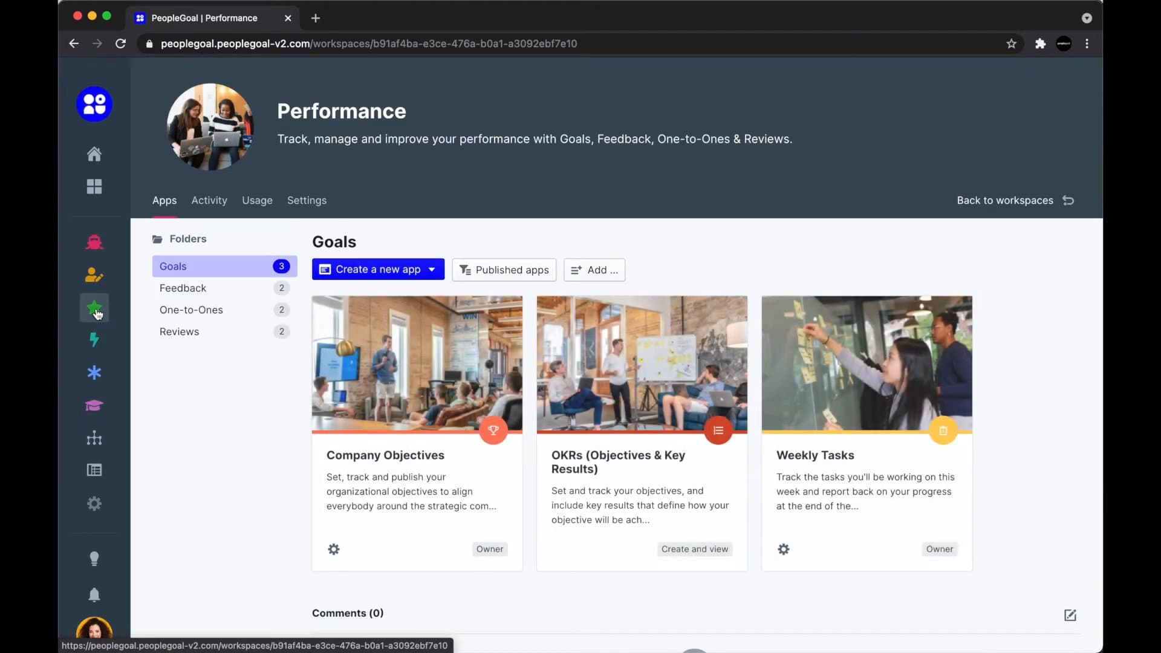Viewport: 1161px width, 653px height.
Task: Click the green star Performance icon
Action: pyautogui.click(x=94, y=308)
